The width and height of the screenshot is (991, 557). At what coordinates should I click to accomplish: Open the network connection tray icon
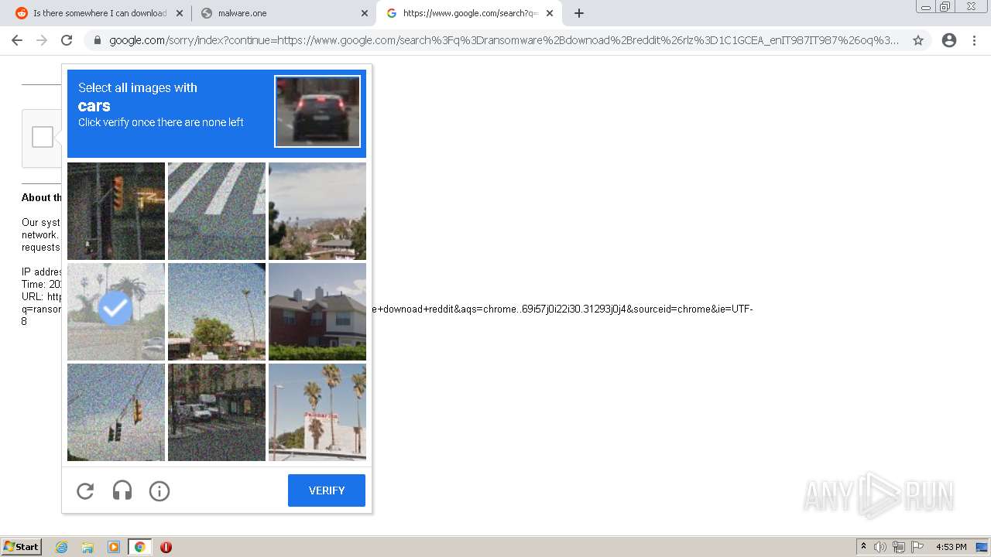899,547
